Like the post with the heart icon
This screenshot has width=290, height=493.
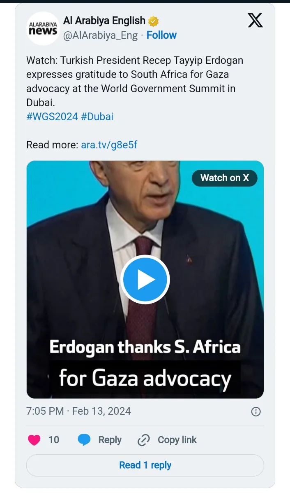click(x=35, y=440)
